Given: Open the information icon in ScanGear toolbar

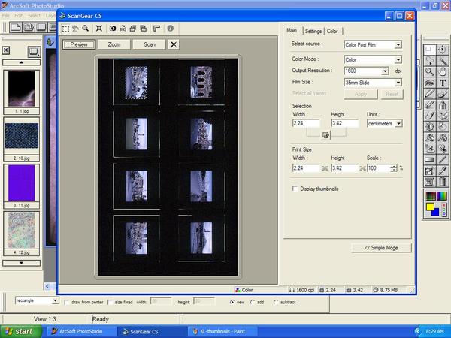Looking at the screenshot, I should click(171, 29).
